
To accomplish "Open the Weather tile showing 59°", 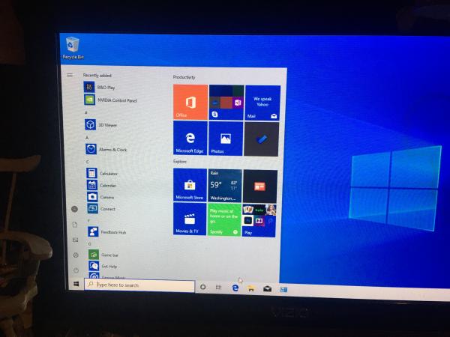I will point(225,186).
